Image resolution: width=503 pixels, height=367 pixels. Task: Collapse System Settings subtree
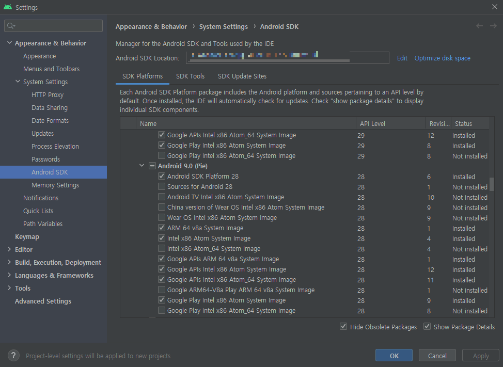(x=18, y=82)
